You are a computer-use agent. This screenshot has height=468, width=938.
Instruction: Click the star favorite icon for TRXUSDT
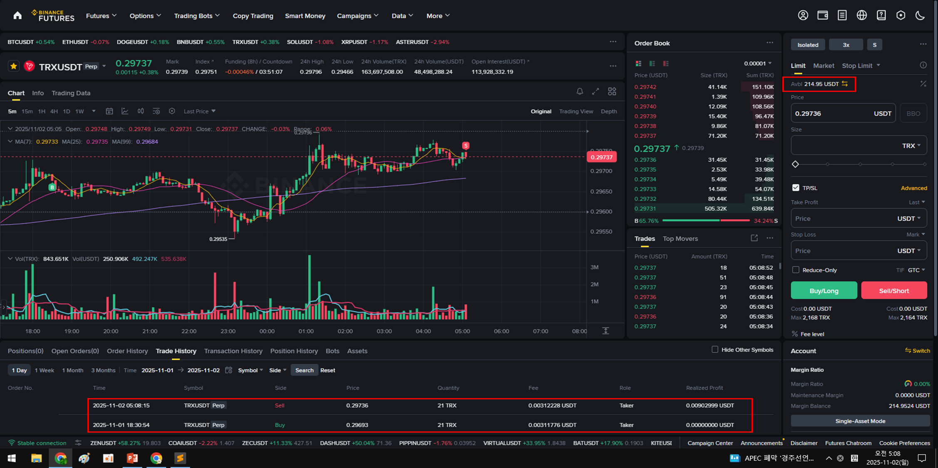(x=14, y=66)
